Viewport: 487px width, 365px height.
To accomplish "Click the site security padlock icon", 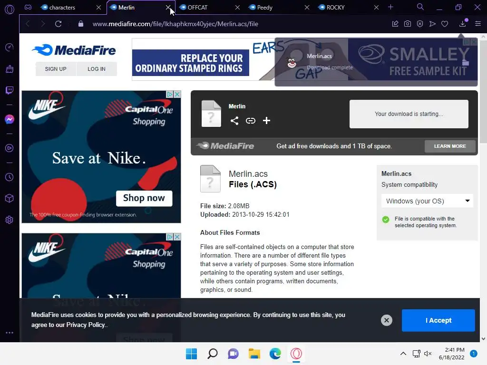I will pos(81,24).
